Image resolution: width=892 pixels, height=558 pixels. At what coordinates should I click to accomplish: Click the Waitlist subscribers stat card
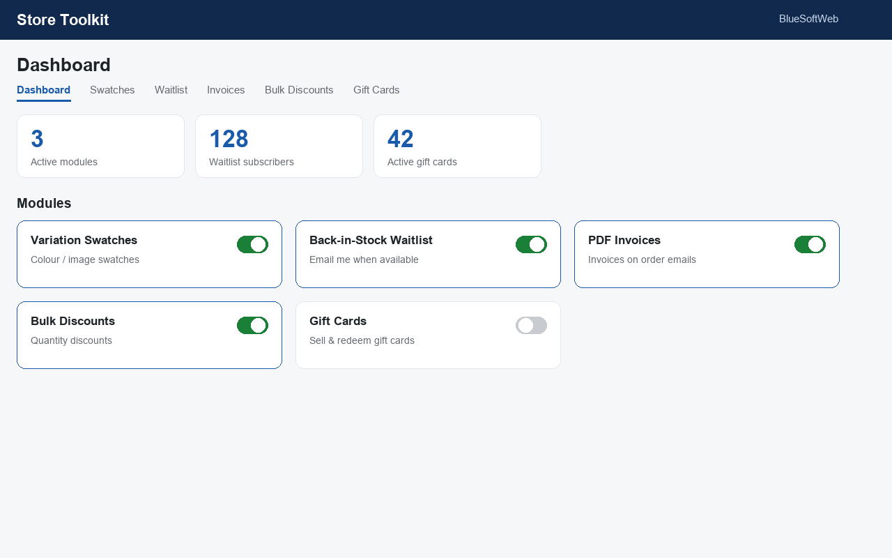pos(279,146)
